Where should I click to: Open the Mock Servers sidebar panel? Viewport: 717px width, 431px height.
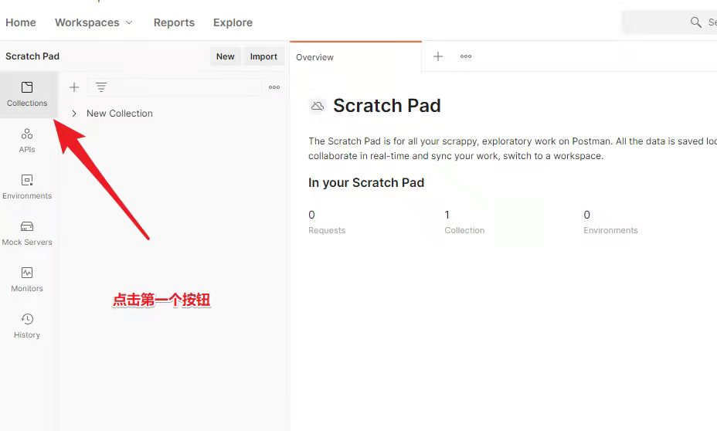point(27,233)
